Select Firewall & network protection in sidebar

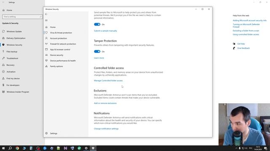pos(63,44)
